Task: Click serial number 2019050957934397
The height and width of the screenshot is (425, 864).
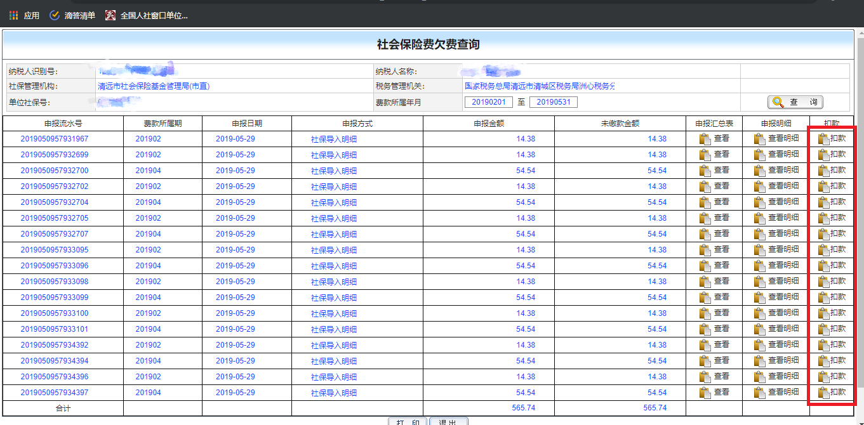Action: 55,393
